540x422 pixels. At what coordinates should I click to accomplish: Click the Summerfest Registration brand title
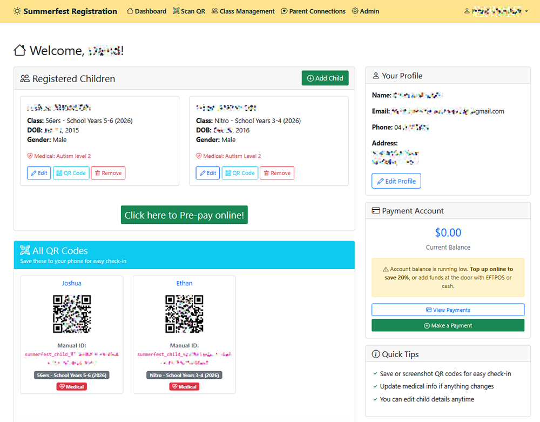click(x=70, y=11)
